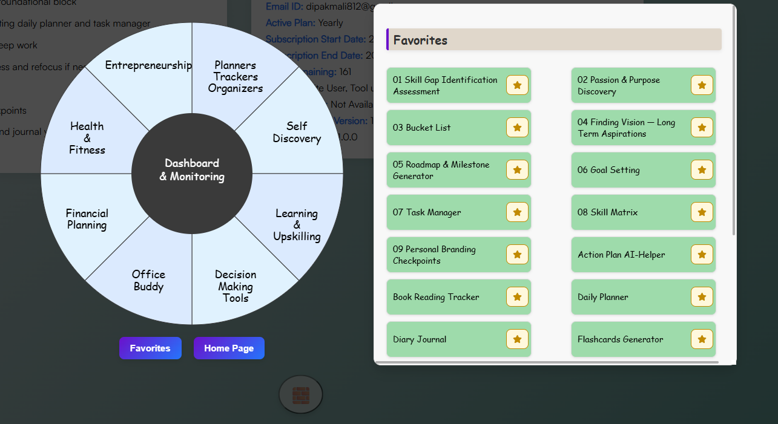Select Entrepreneurship wheel segment
Image resolution: width=778 pixels, height=424 pixels.
(148, 65)
